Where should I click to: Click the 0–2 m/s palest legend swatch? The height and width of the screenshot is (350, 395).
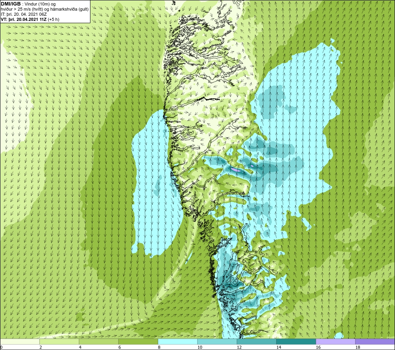click(20, 341)
